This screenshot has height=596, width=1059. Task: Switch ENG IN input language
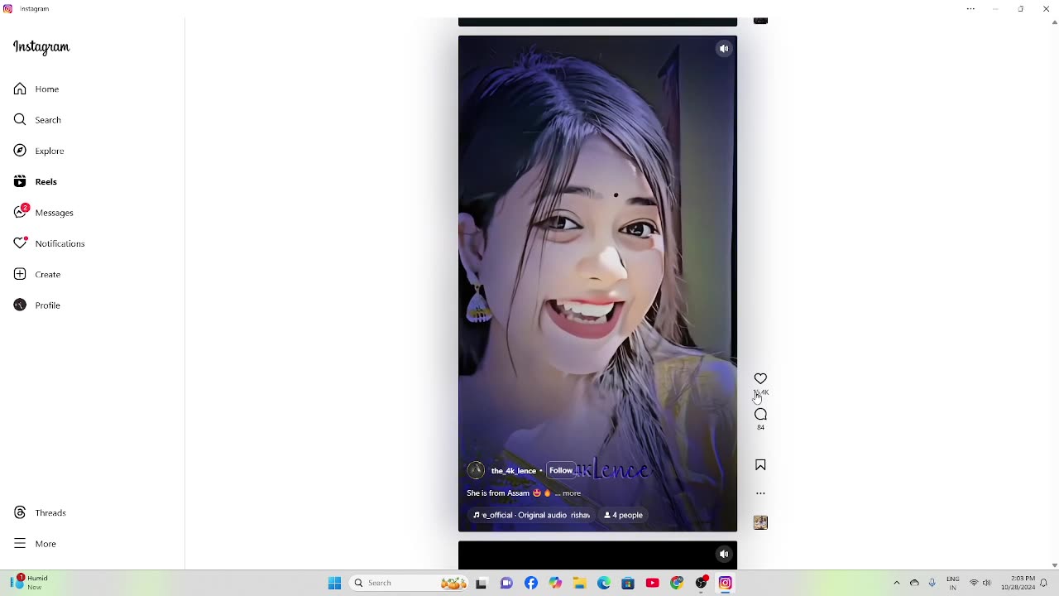coord(953,583)
